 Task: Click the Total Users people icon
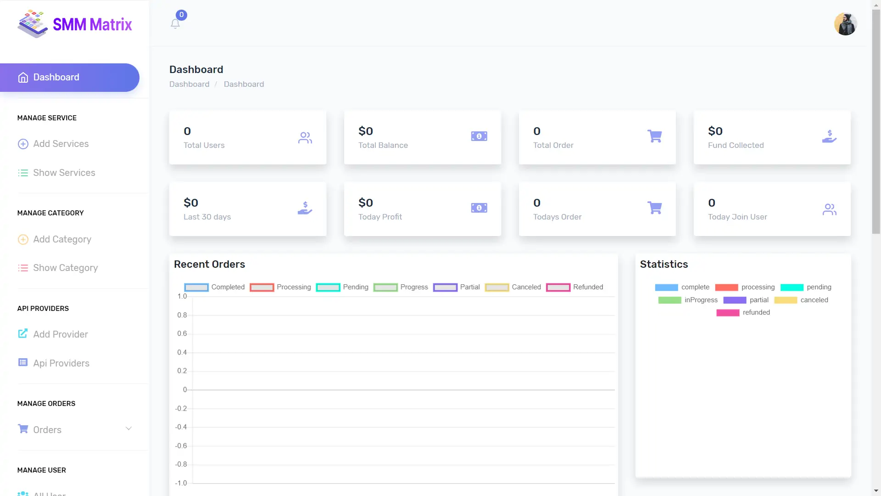pyautogui.click(x=305, y=137)
